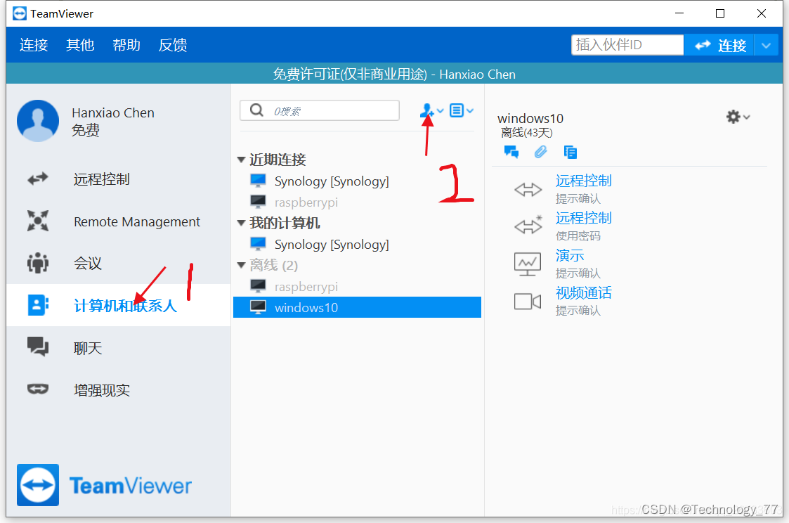Open the 其他 menu

point(80,45)
